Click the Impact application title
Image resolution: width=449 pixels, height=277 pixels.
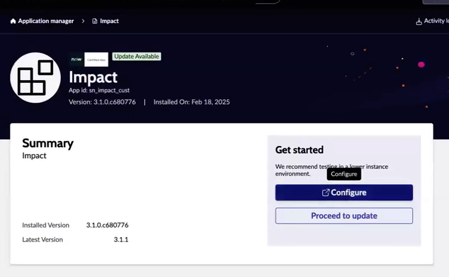coord(93,77)
